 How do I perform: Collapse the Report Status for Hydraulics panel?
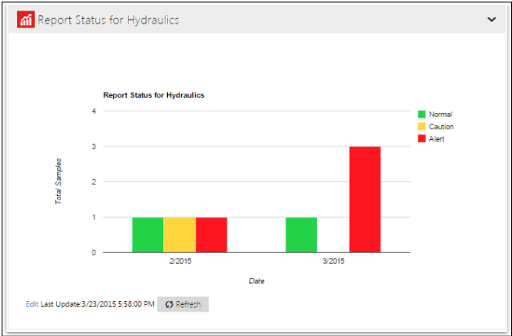tap(492, 19)
